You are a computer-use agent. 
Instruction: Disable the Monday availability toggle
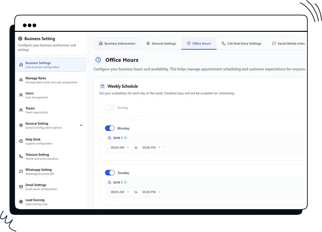110,128
